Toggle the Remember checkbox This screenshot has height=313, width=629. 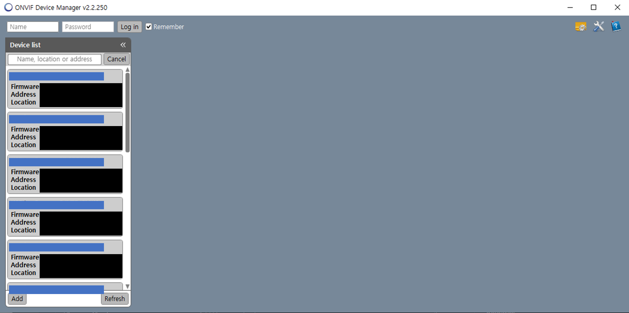pyautogui.click(x=149, y=27)
